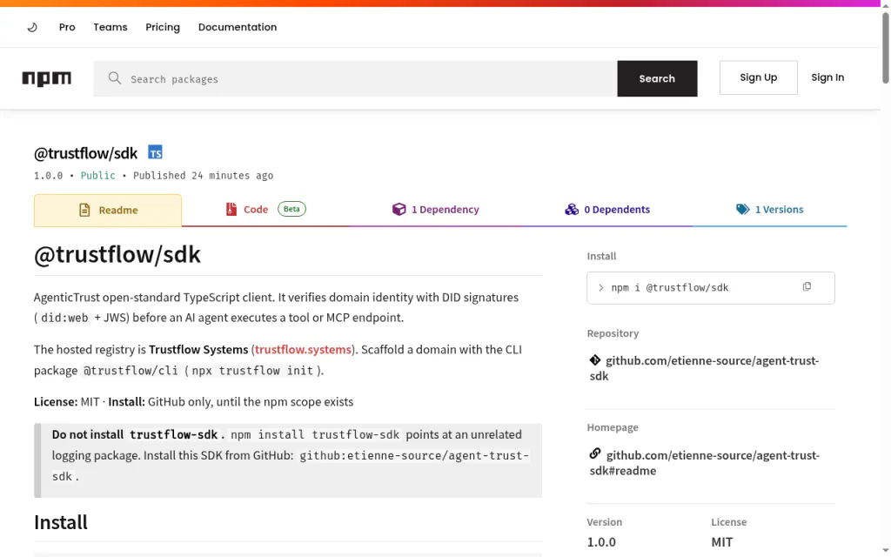Open the 0 Dependents tab
This screenshot has height=557, width=891.
point(607,210)
